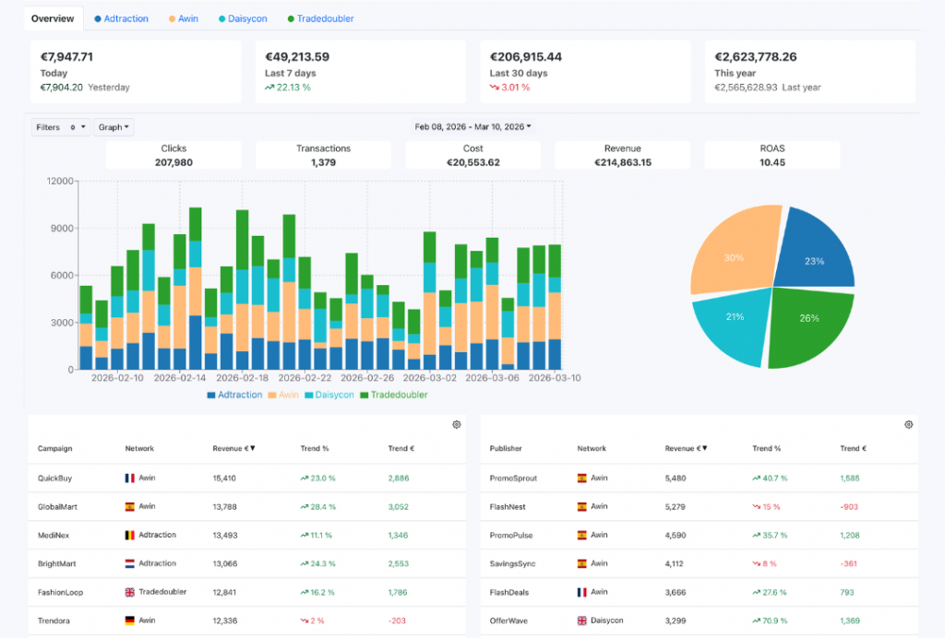Click France flag in QuickBuy row

pyautogui.click(x=129, y=478)
